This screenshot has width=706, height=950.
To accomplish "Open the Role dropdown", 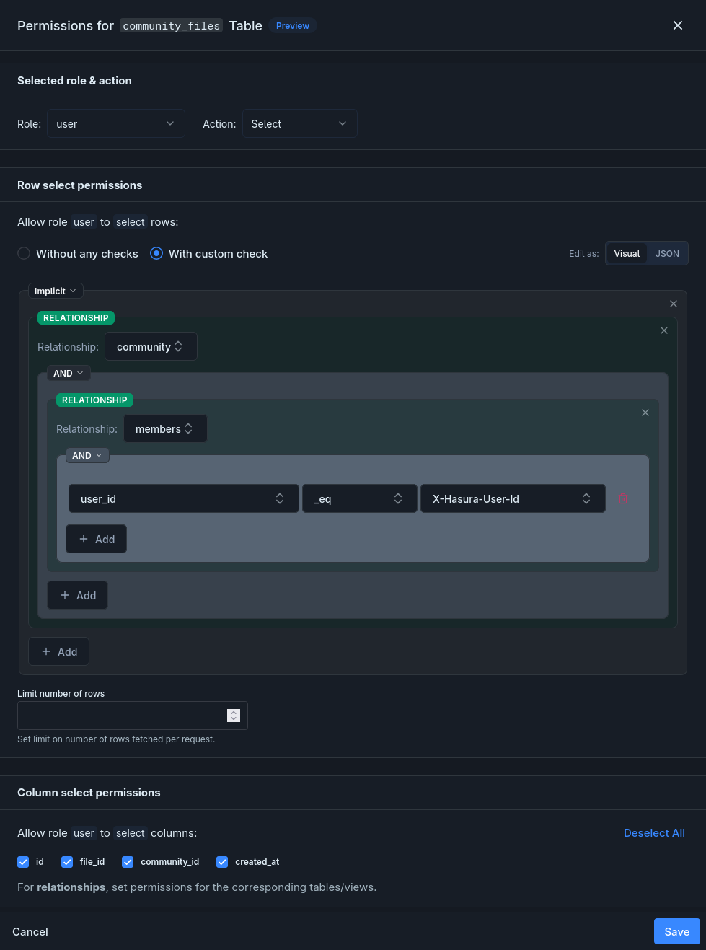I will pos(116,123).
